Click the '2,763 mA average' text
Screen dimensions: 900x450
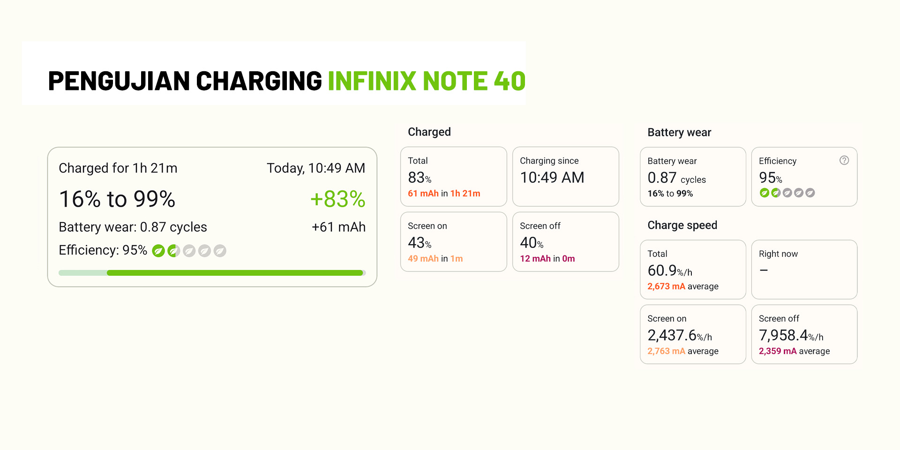(x=683, y=351)
